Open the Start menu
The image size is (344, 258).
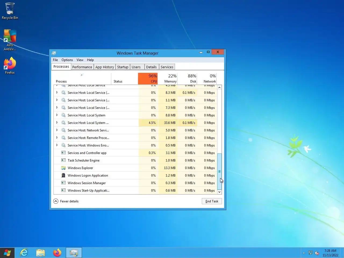coord(7,253)
